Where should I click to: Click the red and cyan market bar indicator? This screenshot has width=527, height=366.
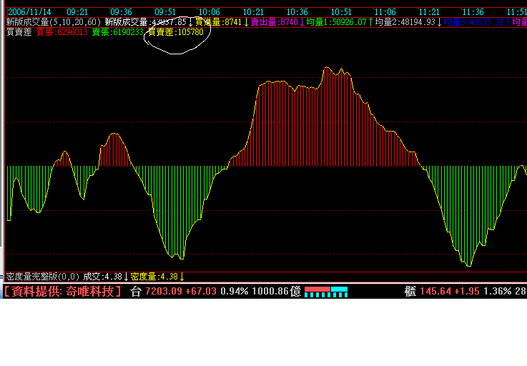326,292
